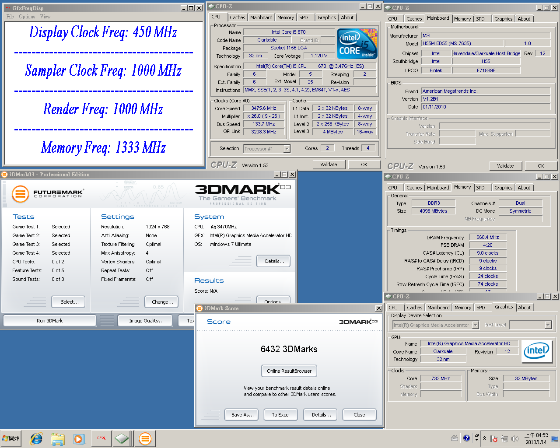Click 3DMark03 Professional Edition title bar icon
This screenshot has width=560, height=448.
(4, 174)
